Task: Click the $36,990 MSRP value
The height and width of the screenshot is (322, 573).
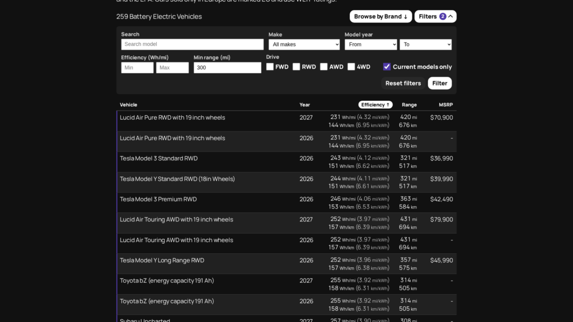Action: tap(442, 158)
